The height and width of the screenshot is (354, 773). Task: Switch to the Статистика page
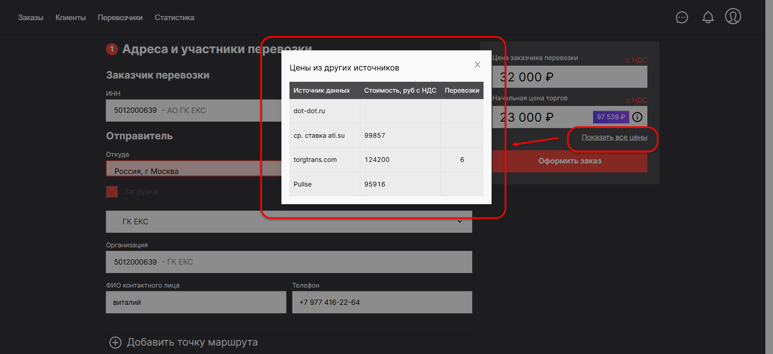(174, 18)
